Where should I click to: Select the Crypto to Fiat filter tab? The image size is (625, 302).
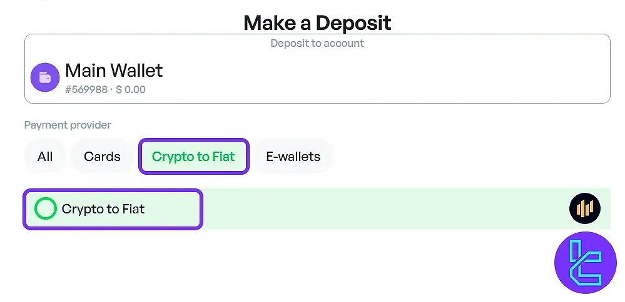pyautogui.click(x=193, y=156)
